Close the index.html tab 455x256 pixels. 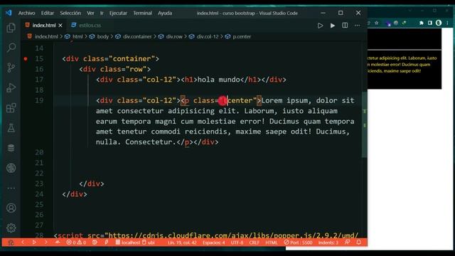pyautogui.click(x=60, y=26)
